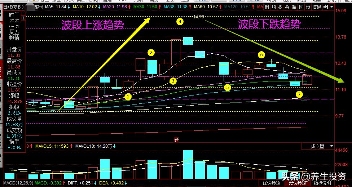
Task: Click the MA60: 10.67 label
Action: [206, 7]
